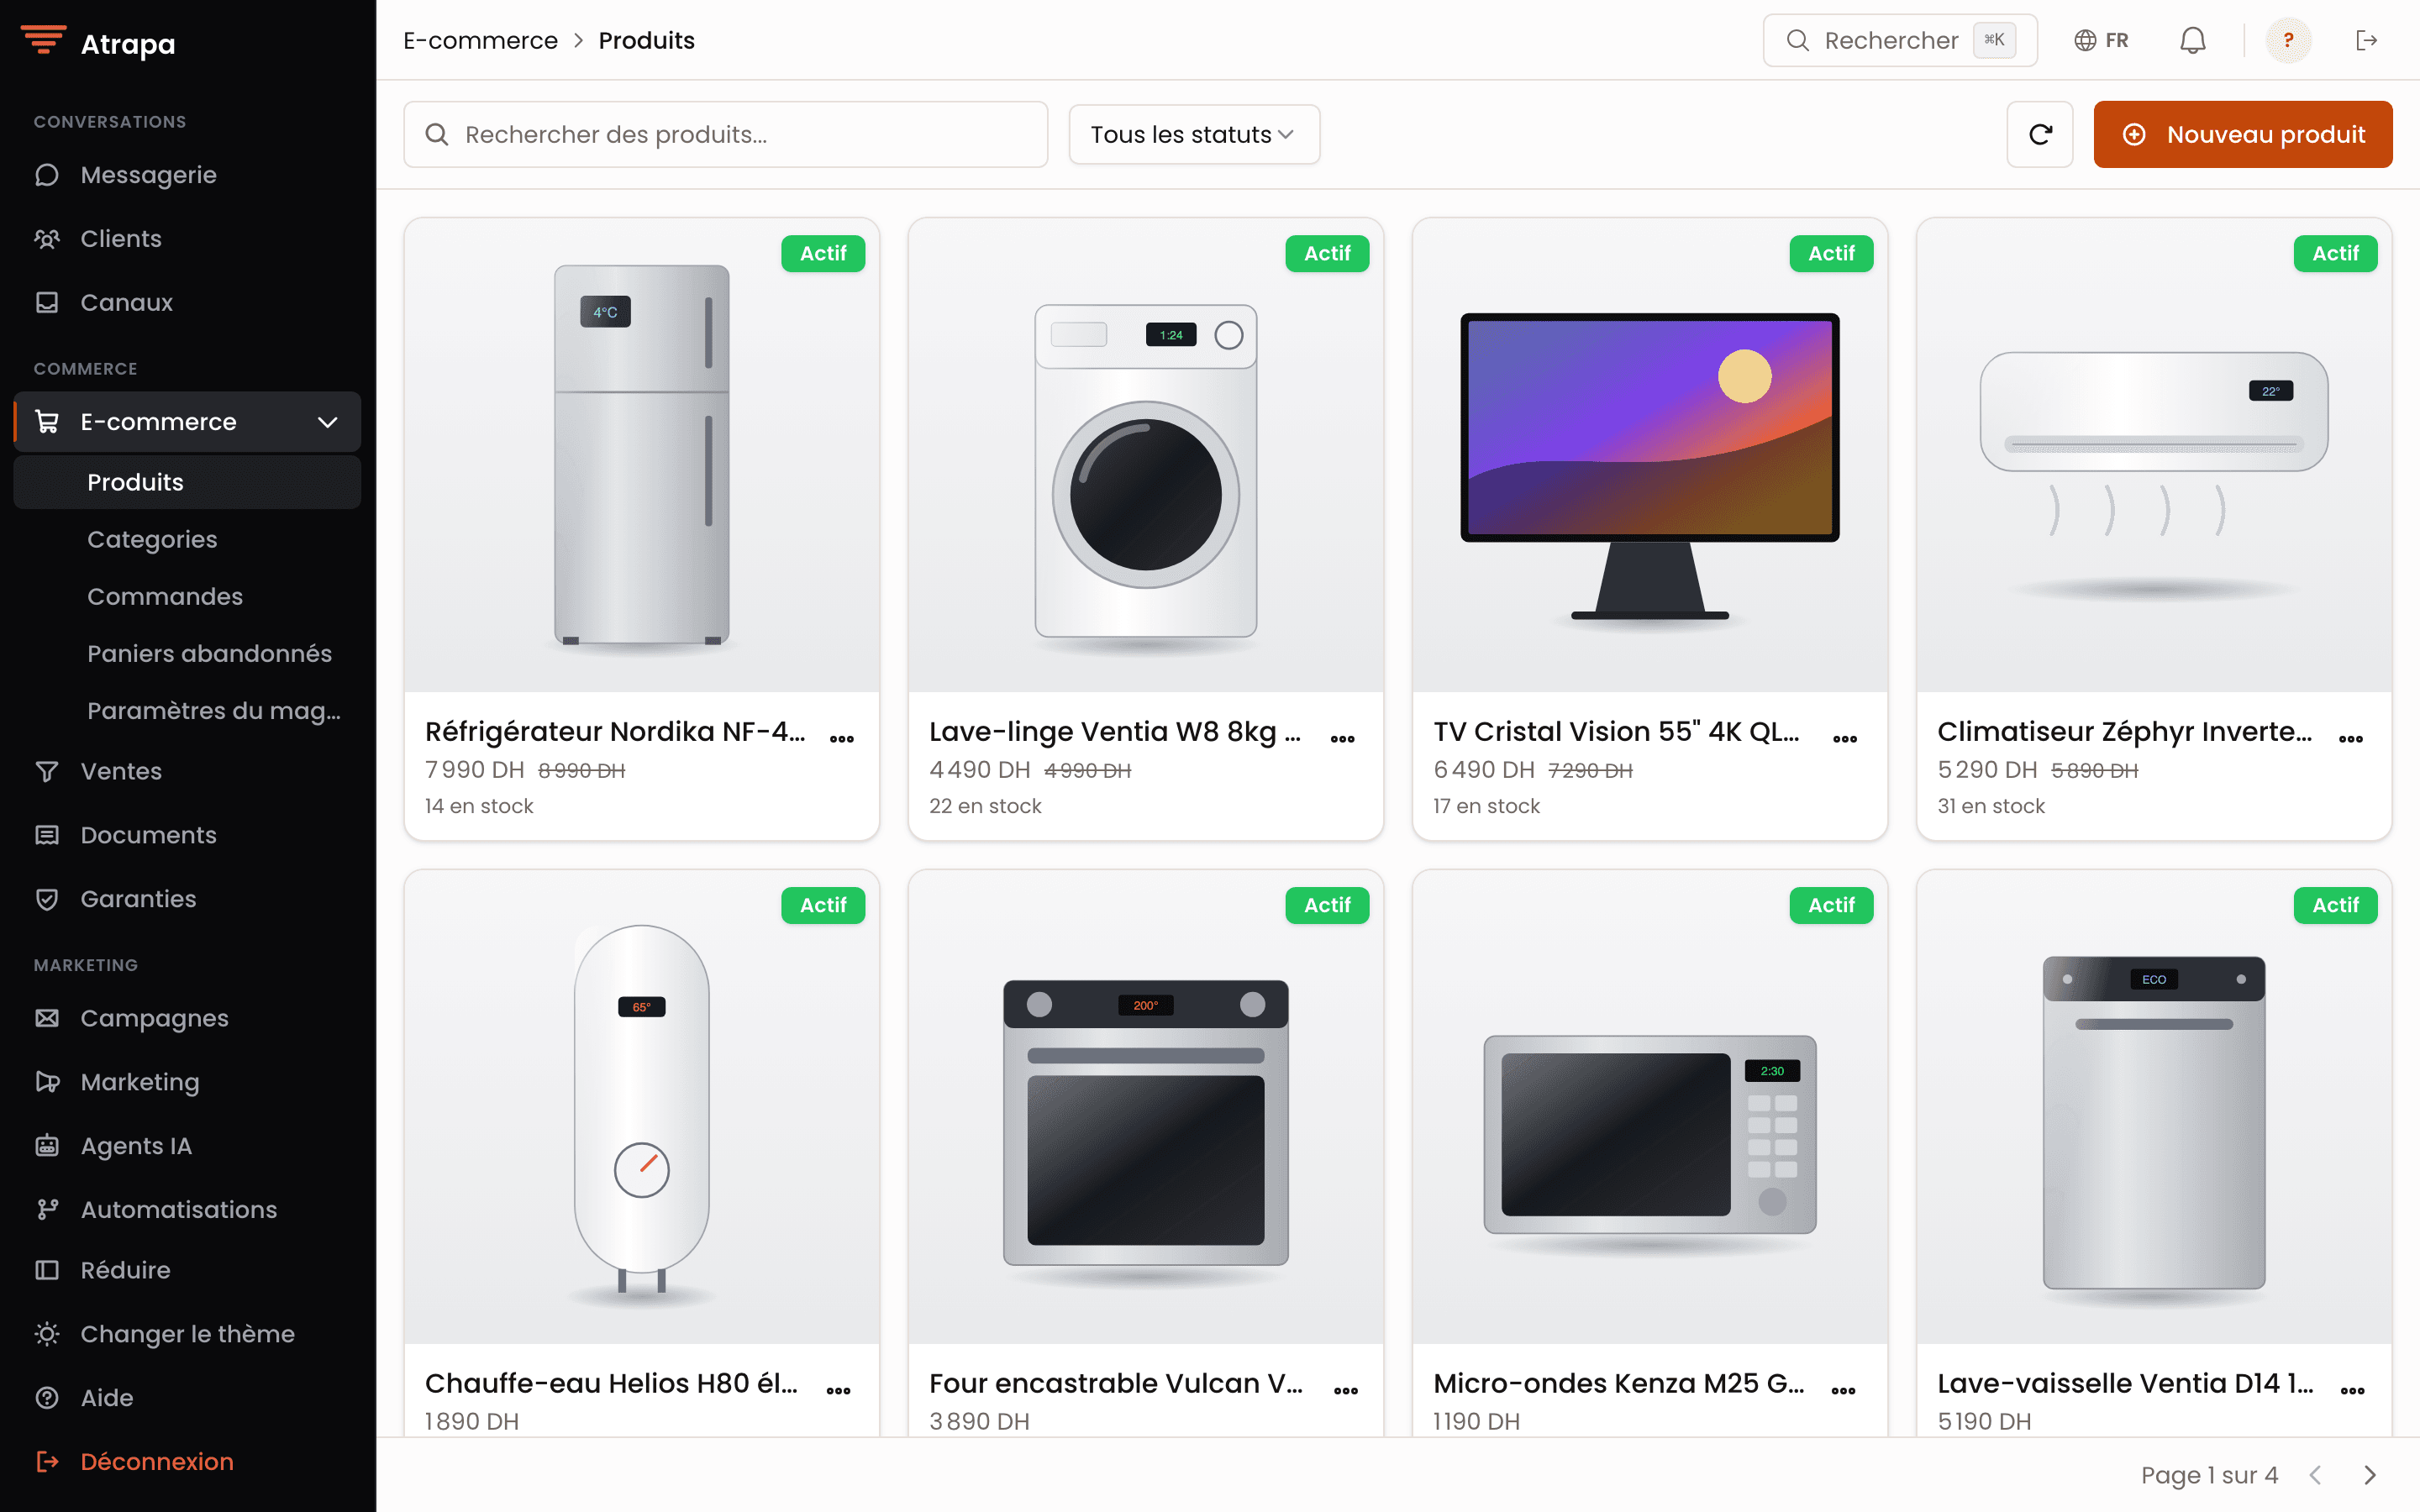Open Automatisations in the sidebar
Viewport: 2420px width, 1512px height.
pyautogui.click(x=187, y=1210)
